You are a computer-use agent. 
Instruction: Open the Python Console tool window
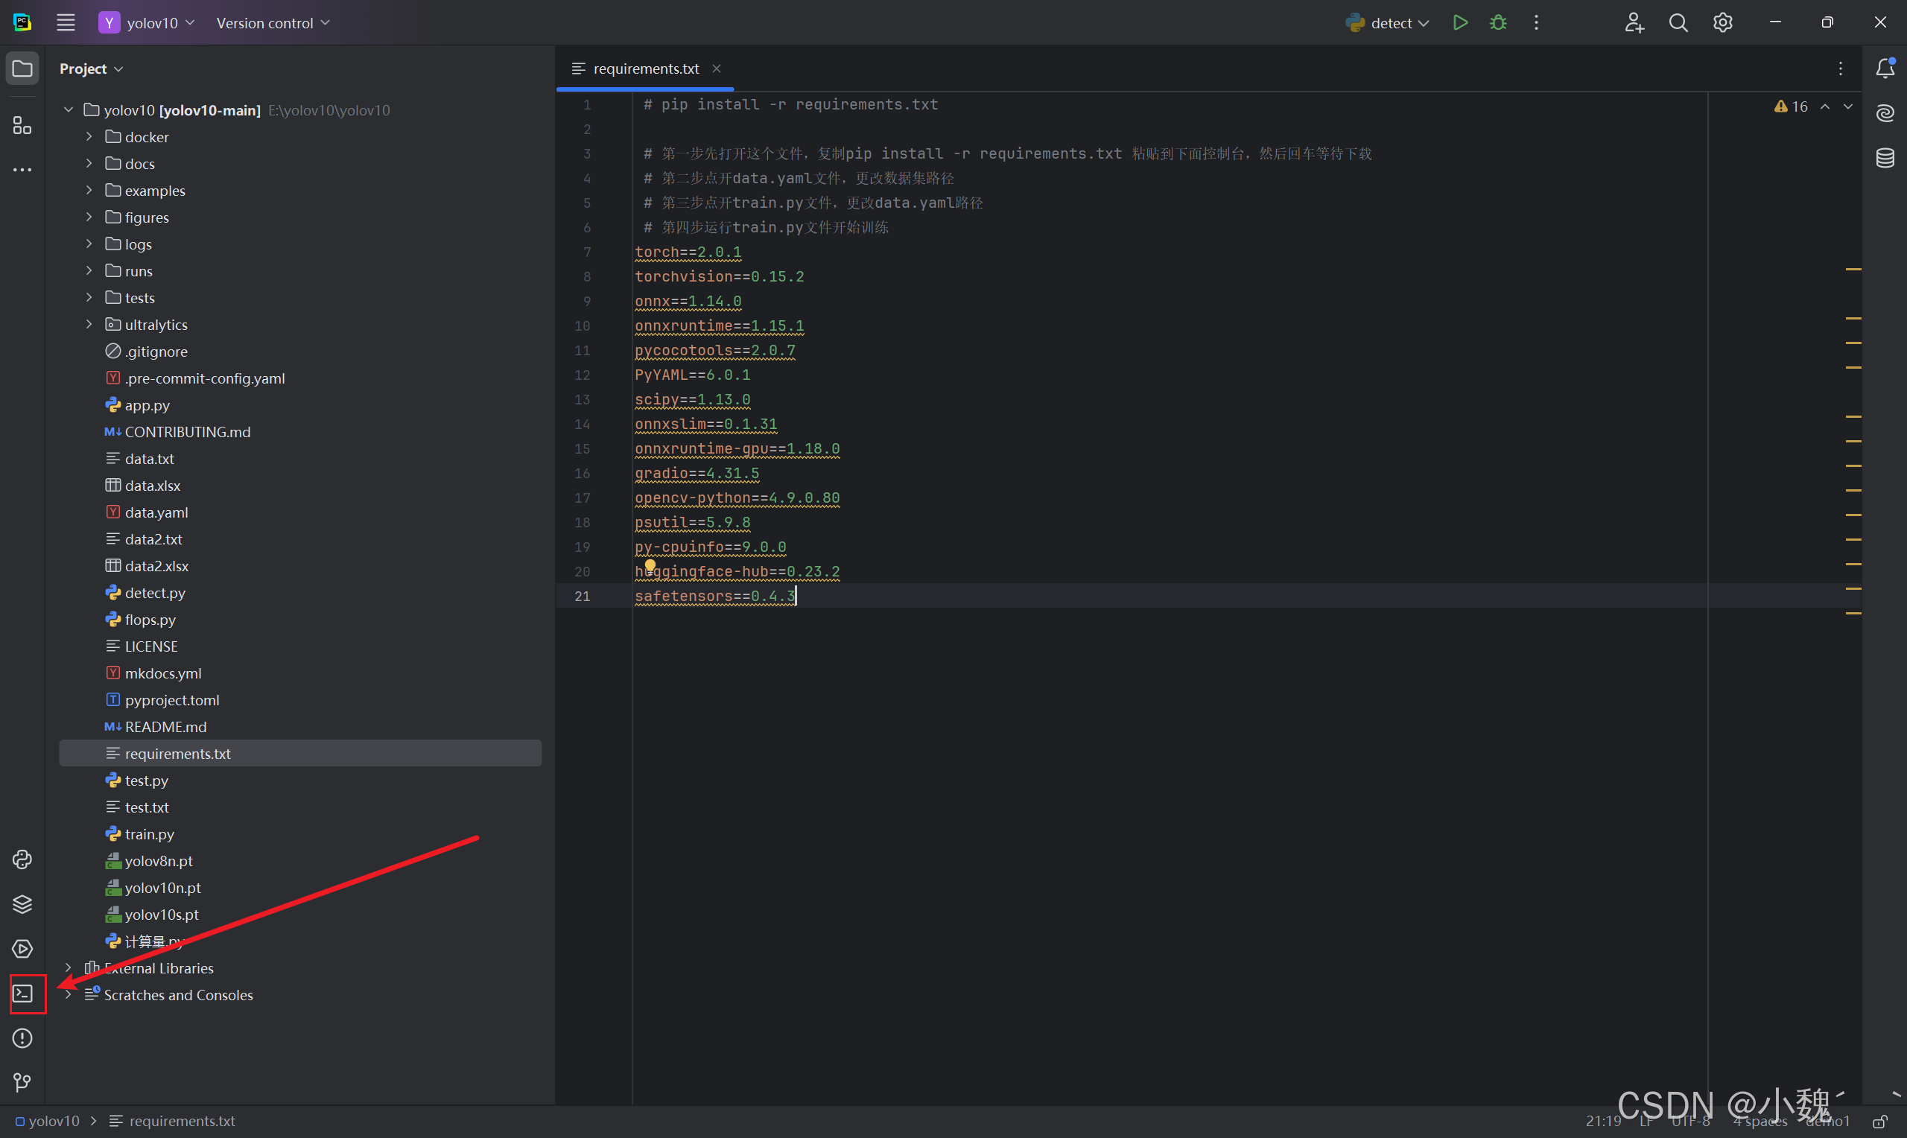23,859
